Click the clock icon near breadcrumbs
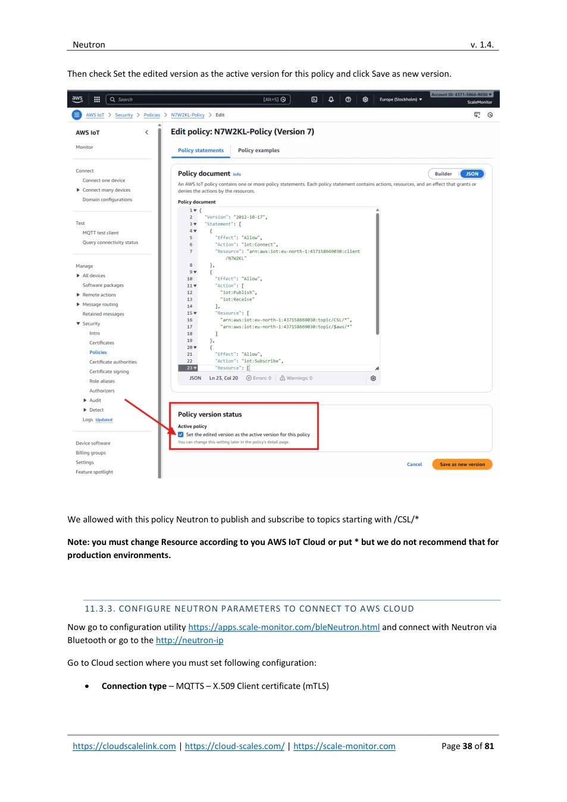Screen dimensions: 567x802 490,115
